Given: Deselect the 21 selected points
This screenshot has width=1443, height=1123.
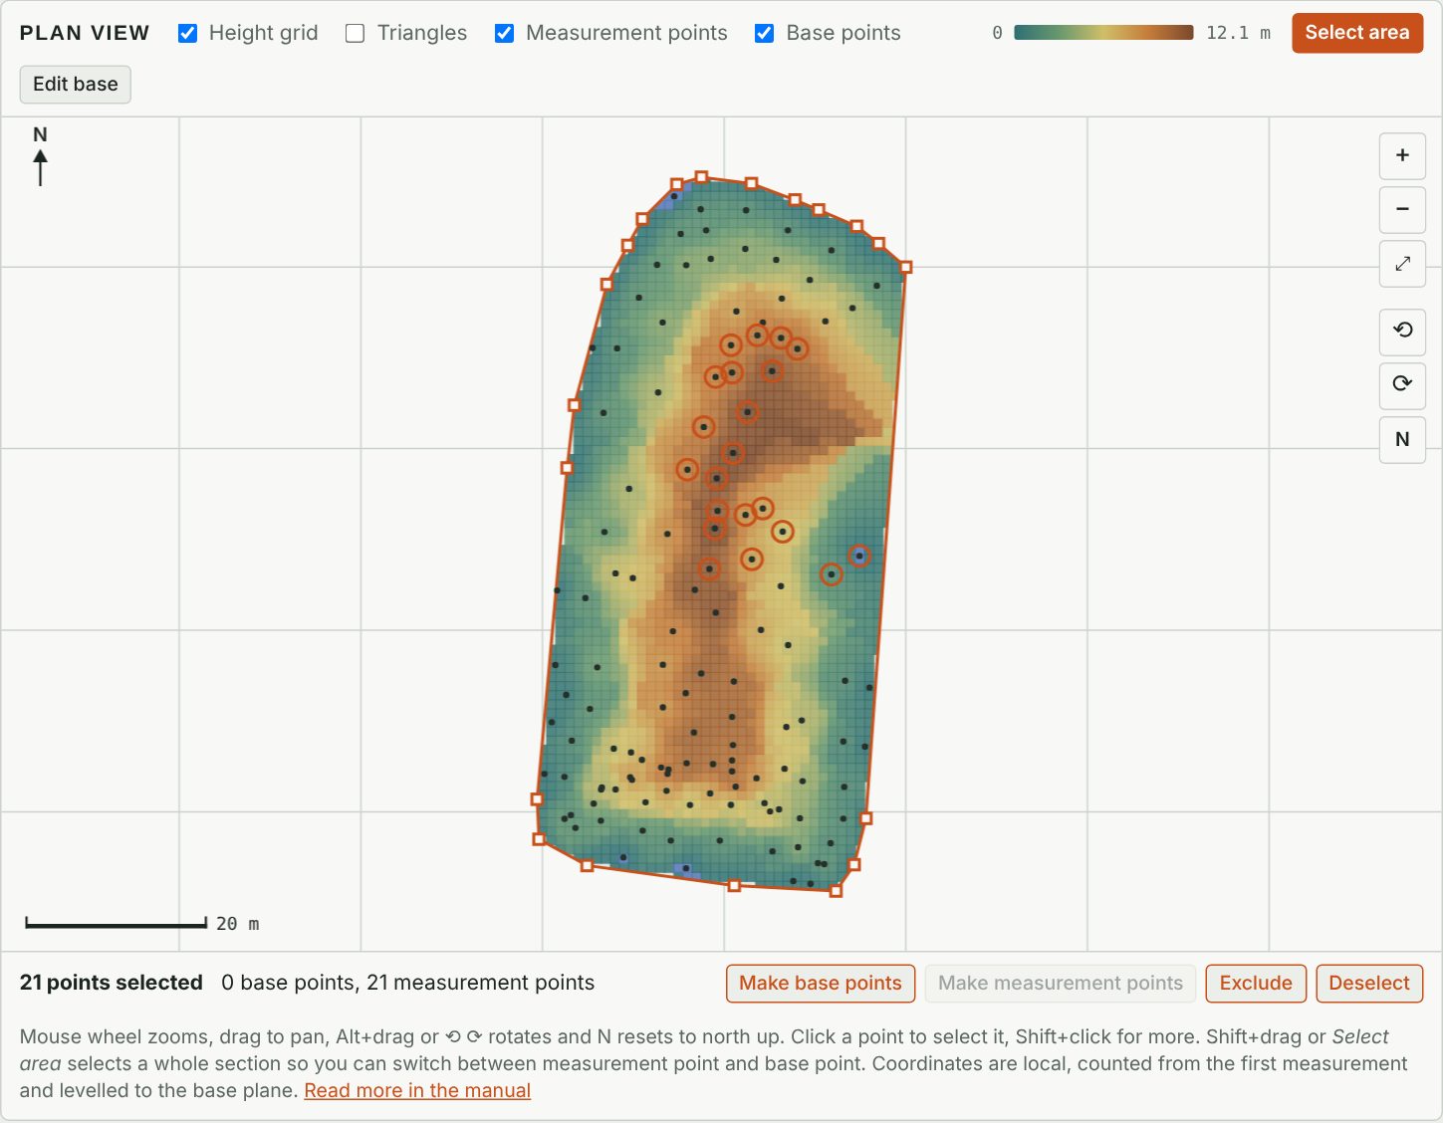Looking at the screenshot, I should coord(1369,984).
